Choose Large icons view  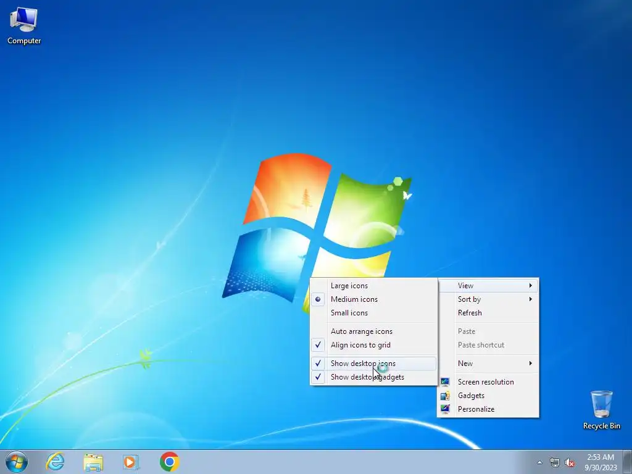tap(373, 286)
